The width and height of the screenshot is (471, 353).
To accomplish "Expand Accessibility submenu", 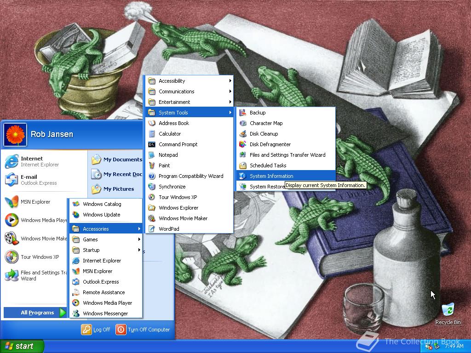I will [x=189, y=81].
